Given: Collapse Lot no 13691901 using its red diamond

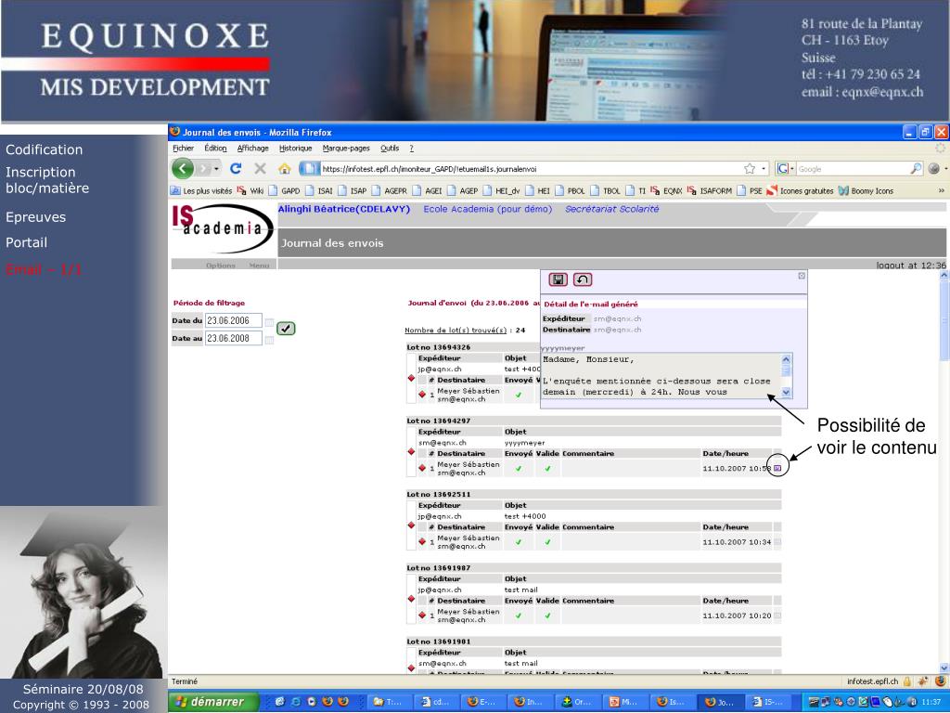Looking at the screenshot, I should 411,668.
